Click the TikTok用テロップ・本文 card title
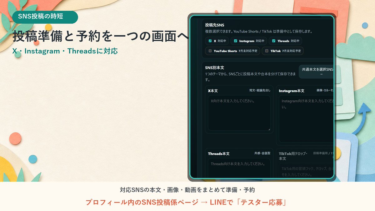 click(x=293, y=156)
